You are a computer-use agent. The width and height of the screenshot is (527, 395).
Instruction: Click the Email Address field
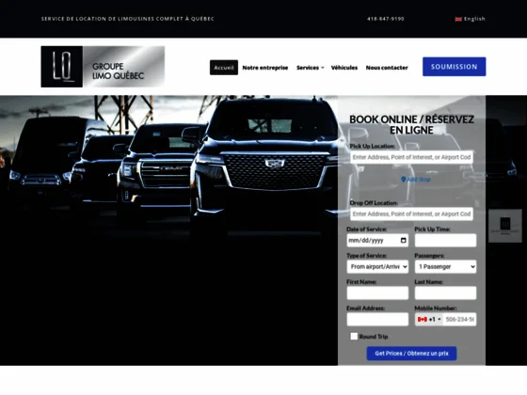[377, 319]
